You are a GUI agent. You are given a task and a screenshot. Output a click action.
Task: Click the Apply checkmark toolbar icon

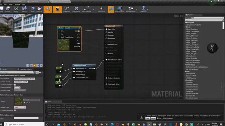pyautogui.click(x=16, y=9)
